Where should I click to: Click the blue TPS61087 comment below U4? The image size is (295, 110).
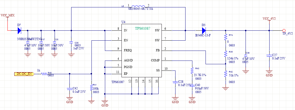tap(118, 82)
